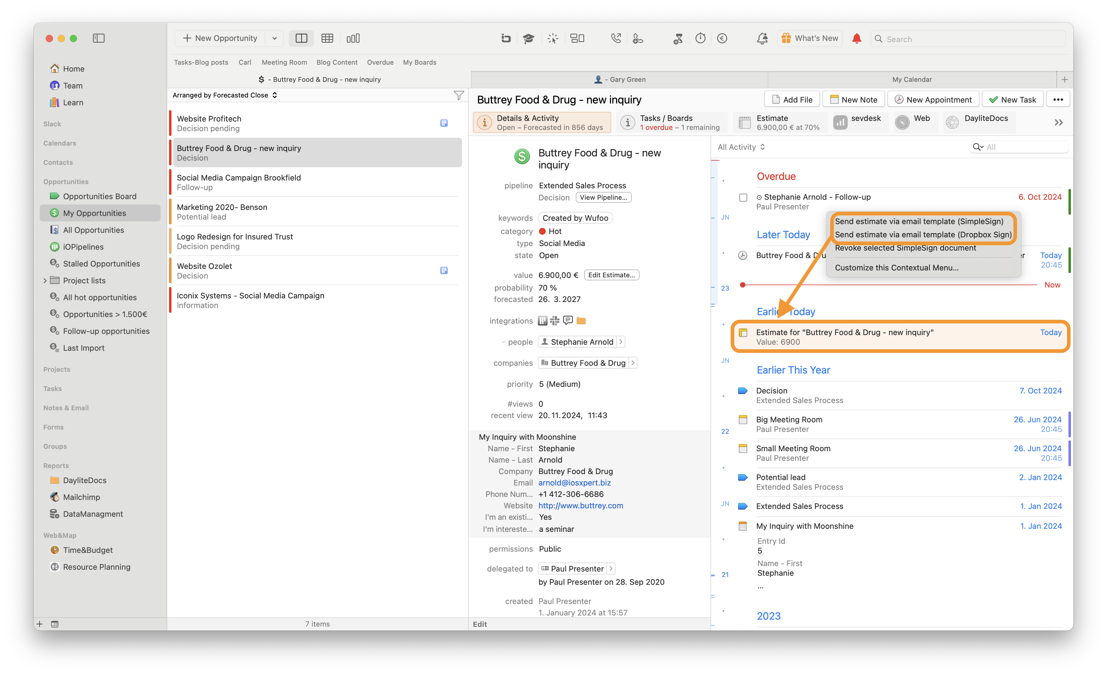Click the stopwatch timer icon

[700, 39]
